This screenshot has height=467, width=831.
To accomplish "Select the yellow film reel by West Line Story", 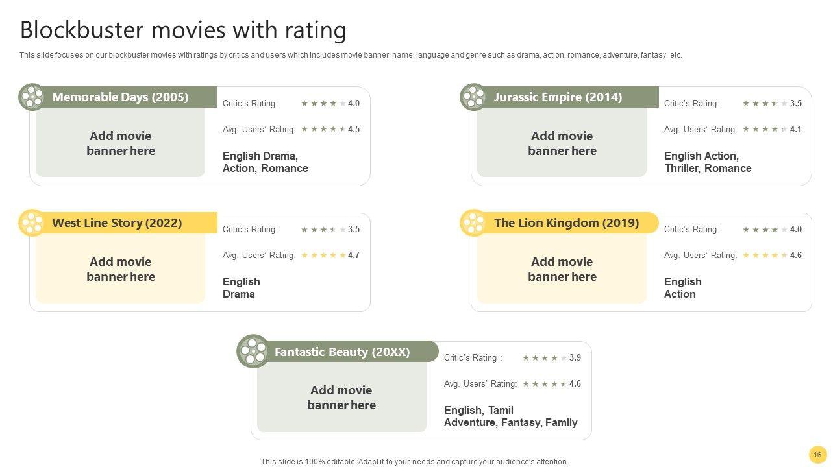I will [32, 223].
